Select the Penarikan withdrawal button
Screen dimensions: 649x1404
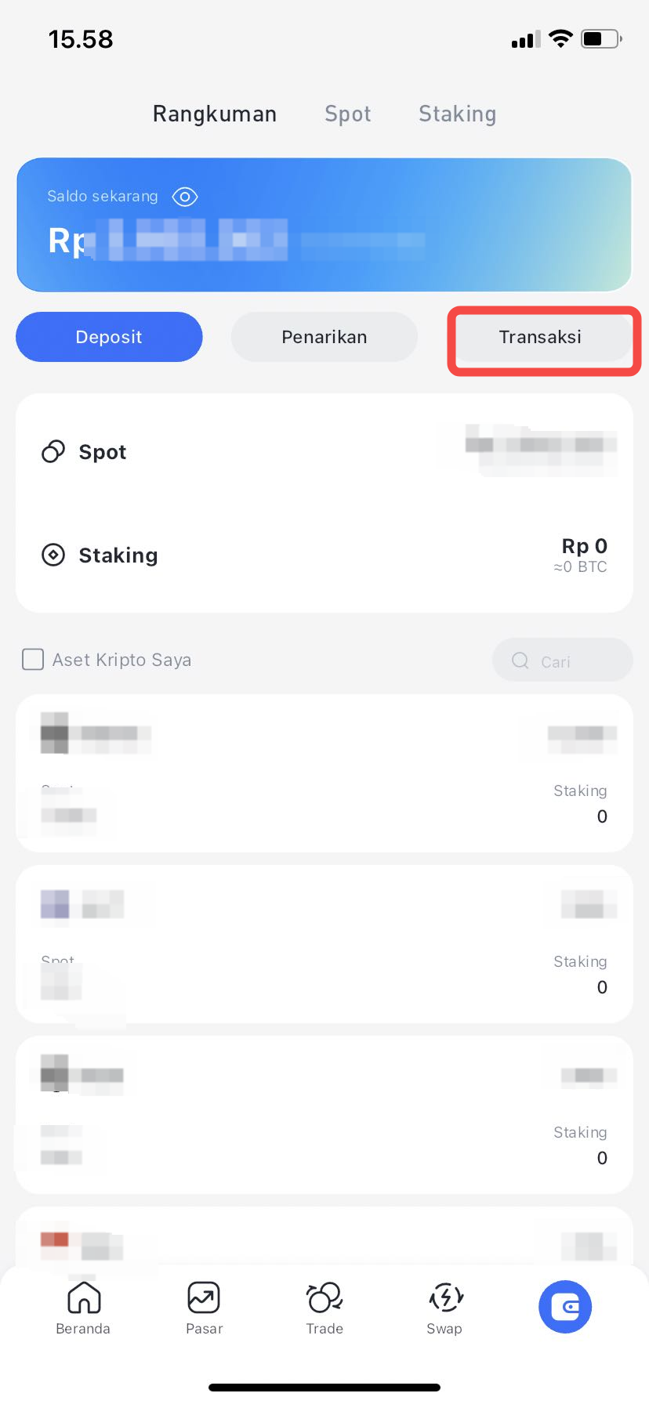[324, 337]
